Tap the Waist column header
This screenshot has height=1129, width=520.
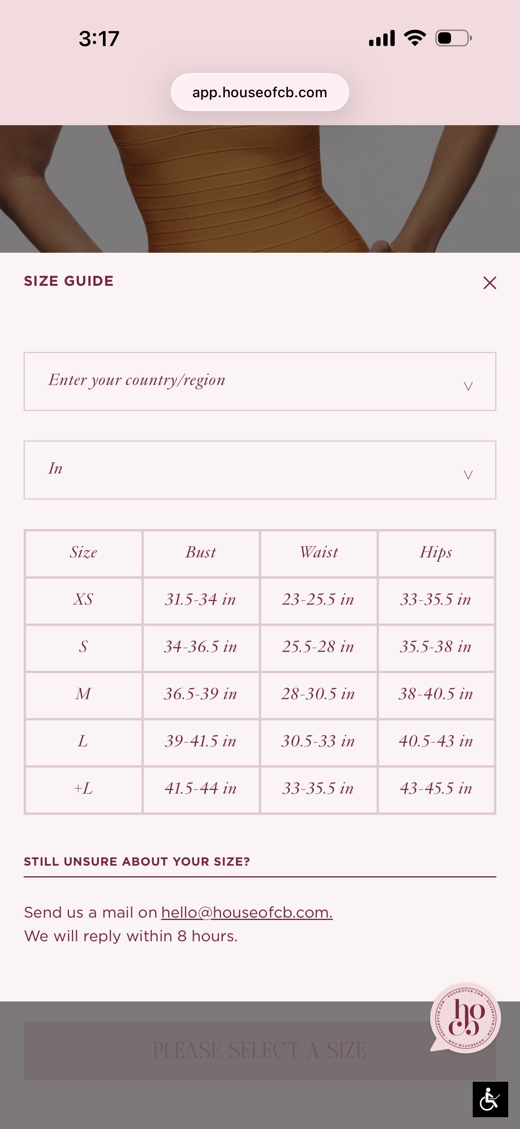(x=319, y=553)
